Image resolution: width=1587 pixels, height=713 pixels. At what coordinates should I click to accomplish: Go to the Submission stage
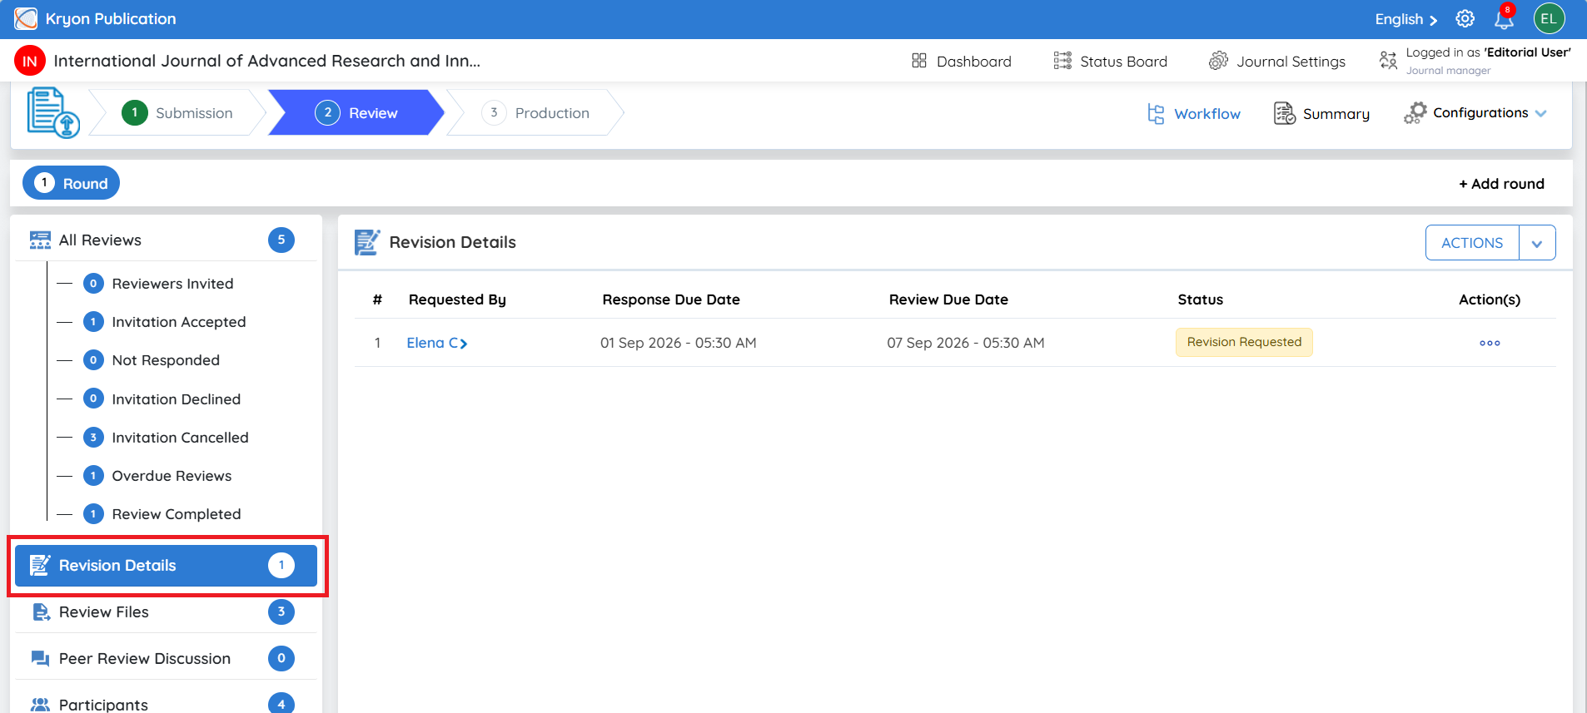tap(177, 112)
